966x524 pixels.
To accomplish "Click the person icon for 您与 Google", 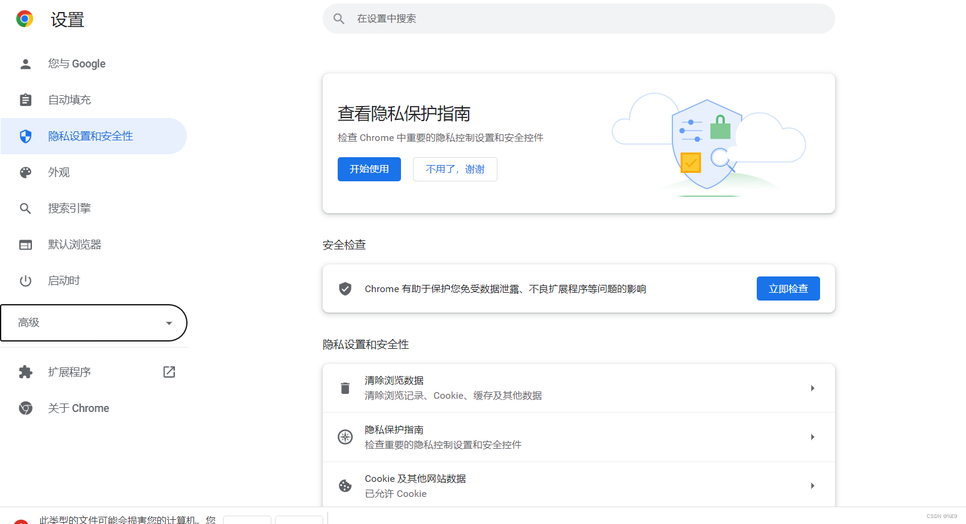I will tap(25, 64).
